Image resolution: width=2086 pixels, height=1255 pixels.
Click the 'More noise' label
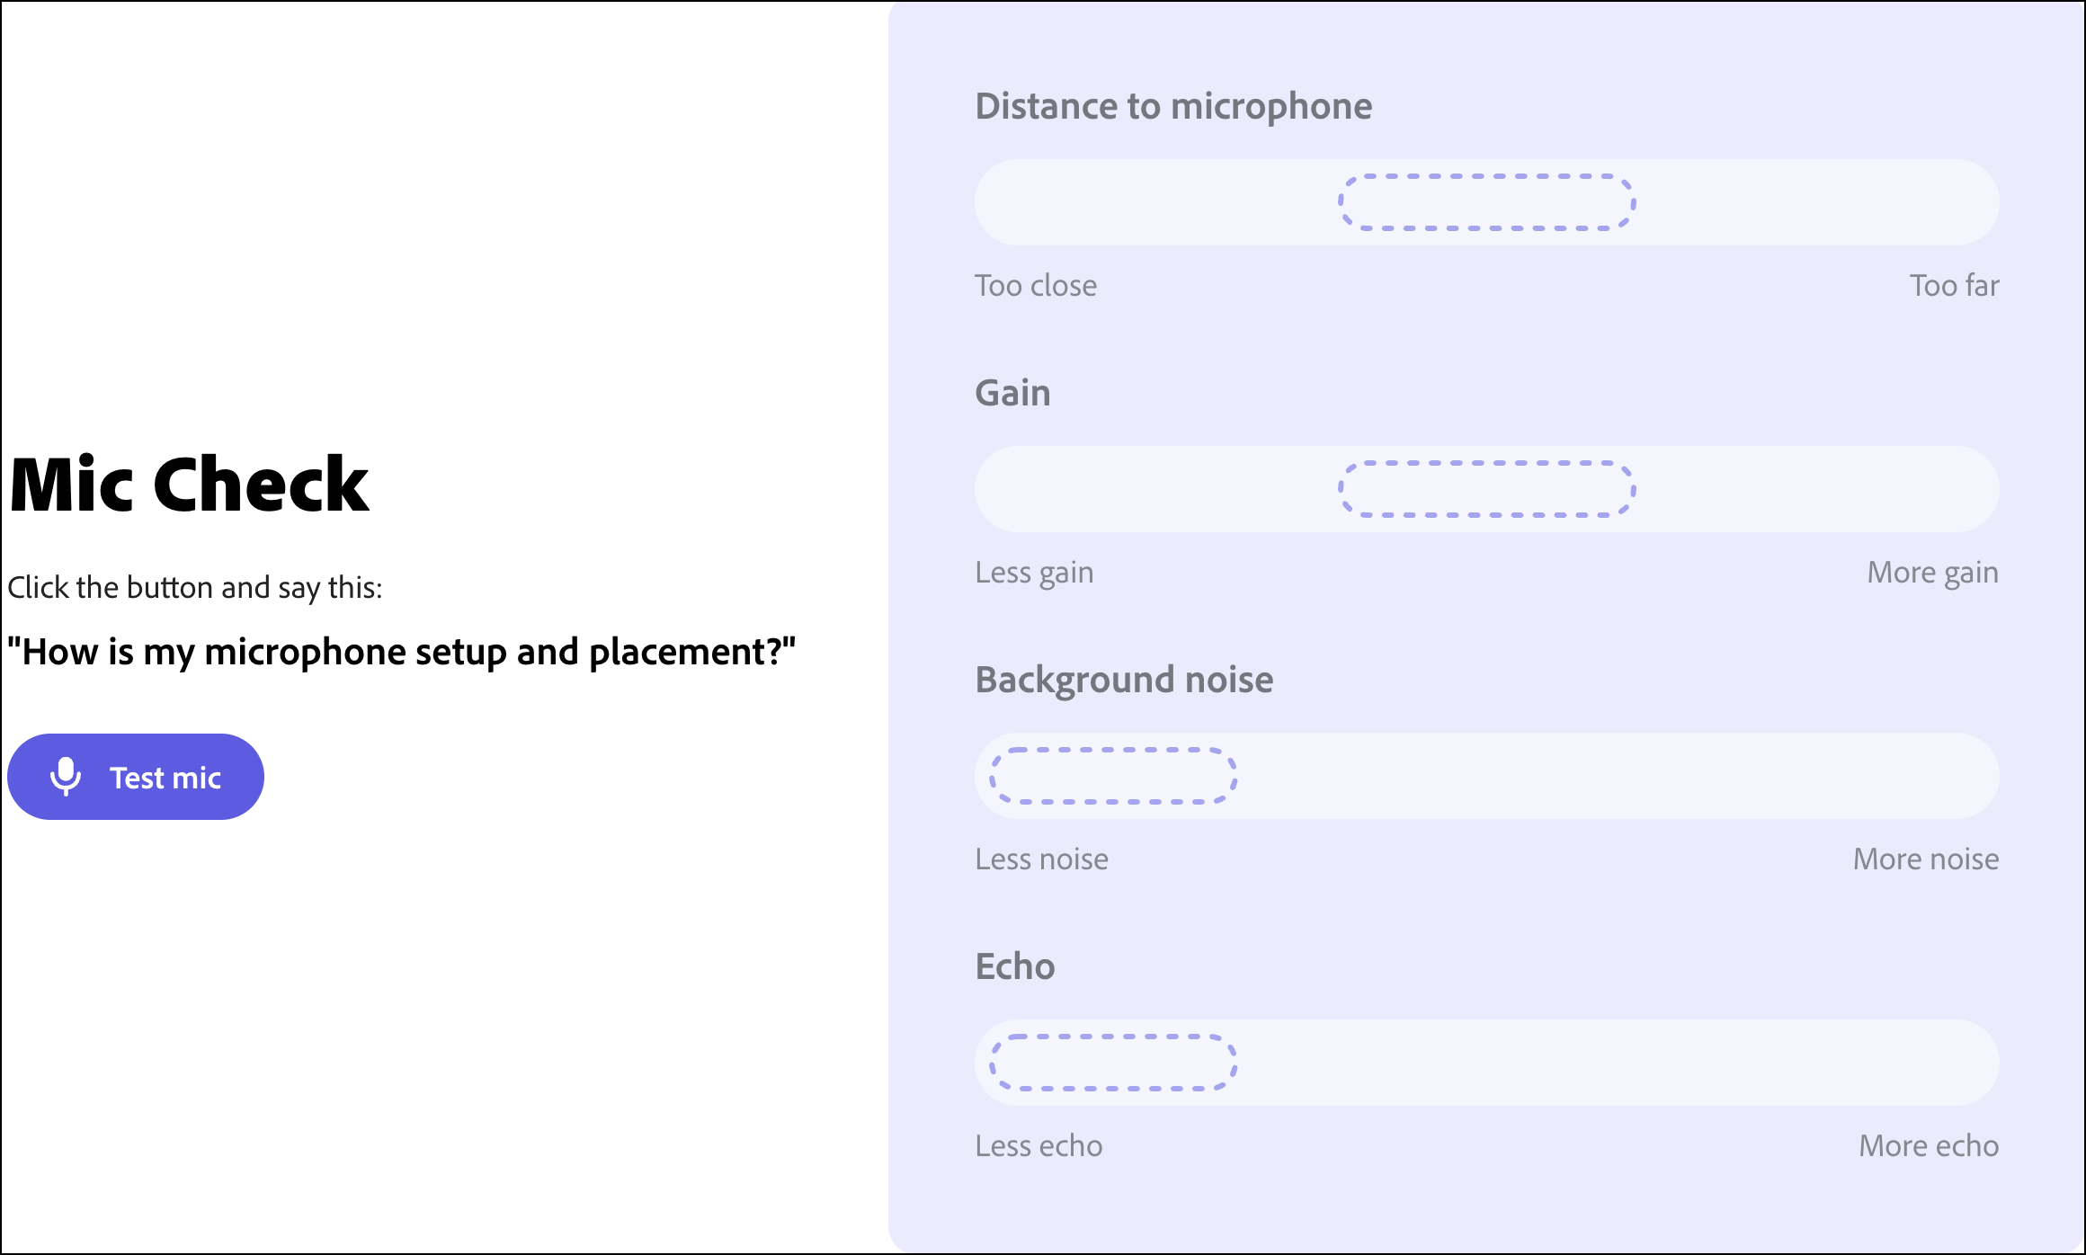coord(1926,859)
